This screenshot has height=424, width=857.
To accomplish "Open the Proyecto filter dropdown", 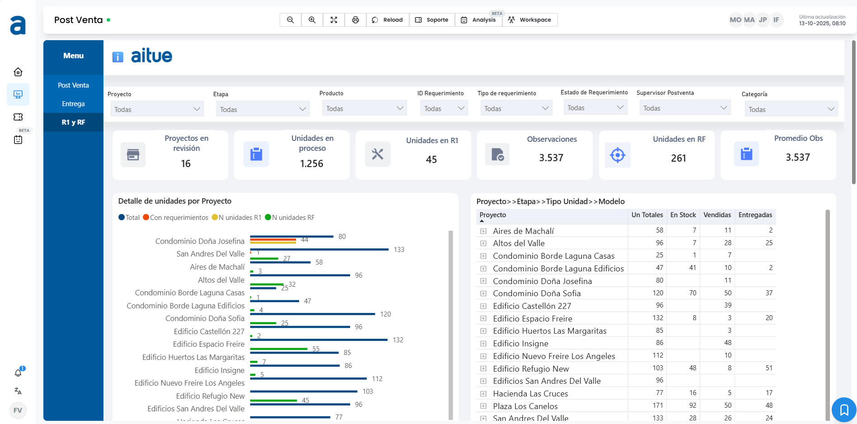I will 157,109.
